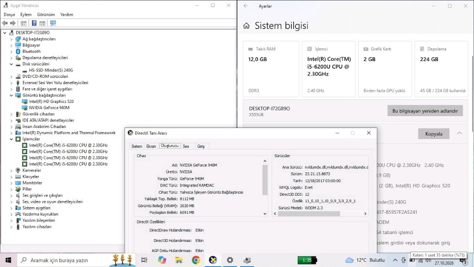Click the Forward arrow in Device Manager toolbar
The height and width of the screenshot is (267, 474).
(12, 23)
